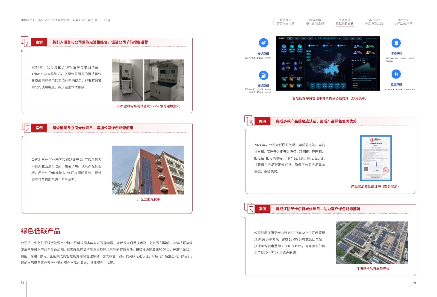
Task: Open the carbon footprint certificate image
Action: click(376, 158)
